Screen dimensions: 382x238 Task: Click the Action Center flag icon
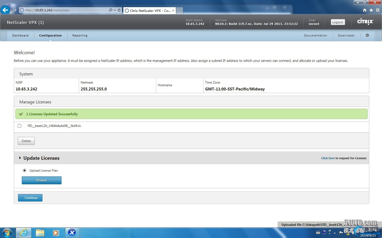pos(341,233)
